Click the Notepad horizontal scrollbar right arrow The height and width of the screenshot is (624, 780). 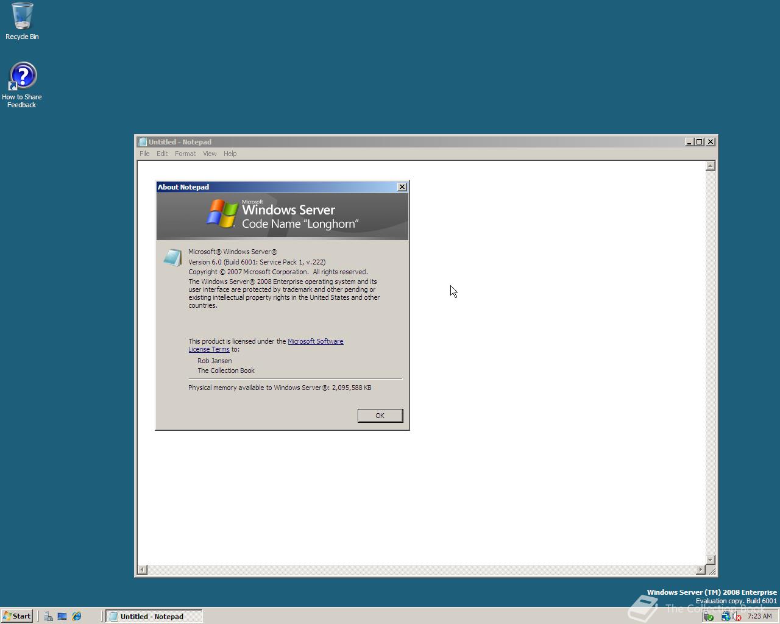point(700,570)
